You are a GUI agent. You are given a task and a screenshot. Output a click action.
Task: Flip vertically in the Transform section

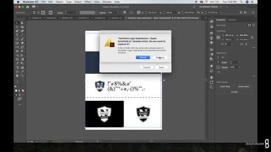246,44
